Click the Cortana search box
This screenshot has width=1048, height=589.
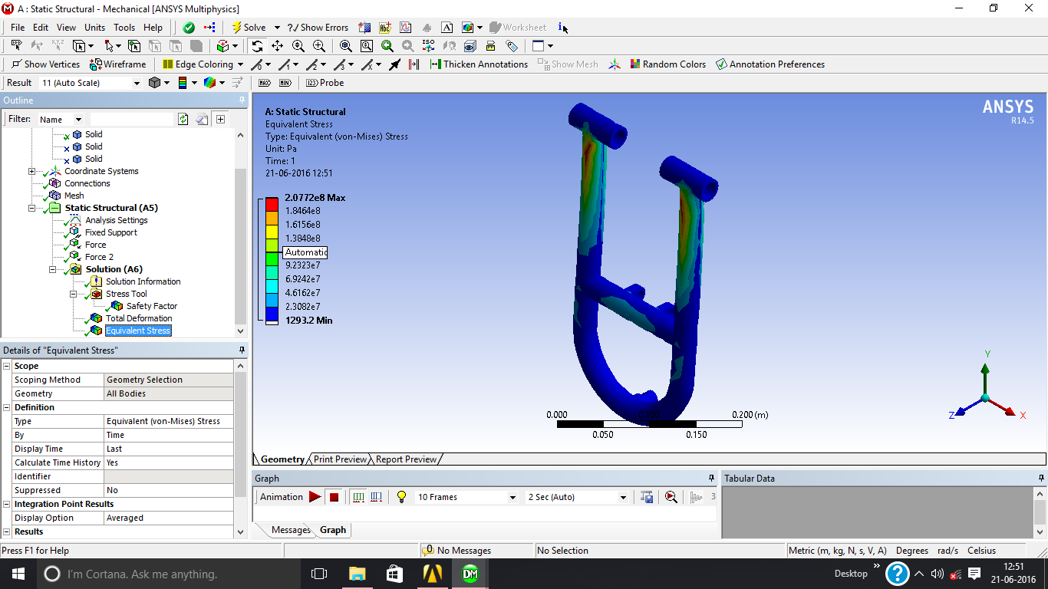point(169,574)
